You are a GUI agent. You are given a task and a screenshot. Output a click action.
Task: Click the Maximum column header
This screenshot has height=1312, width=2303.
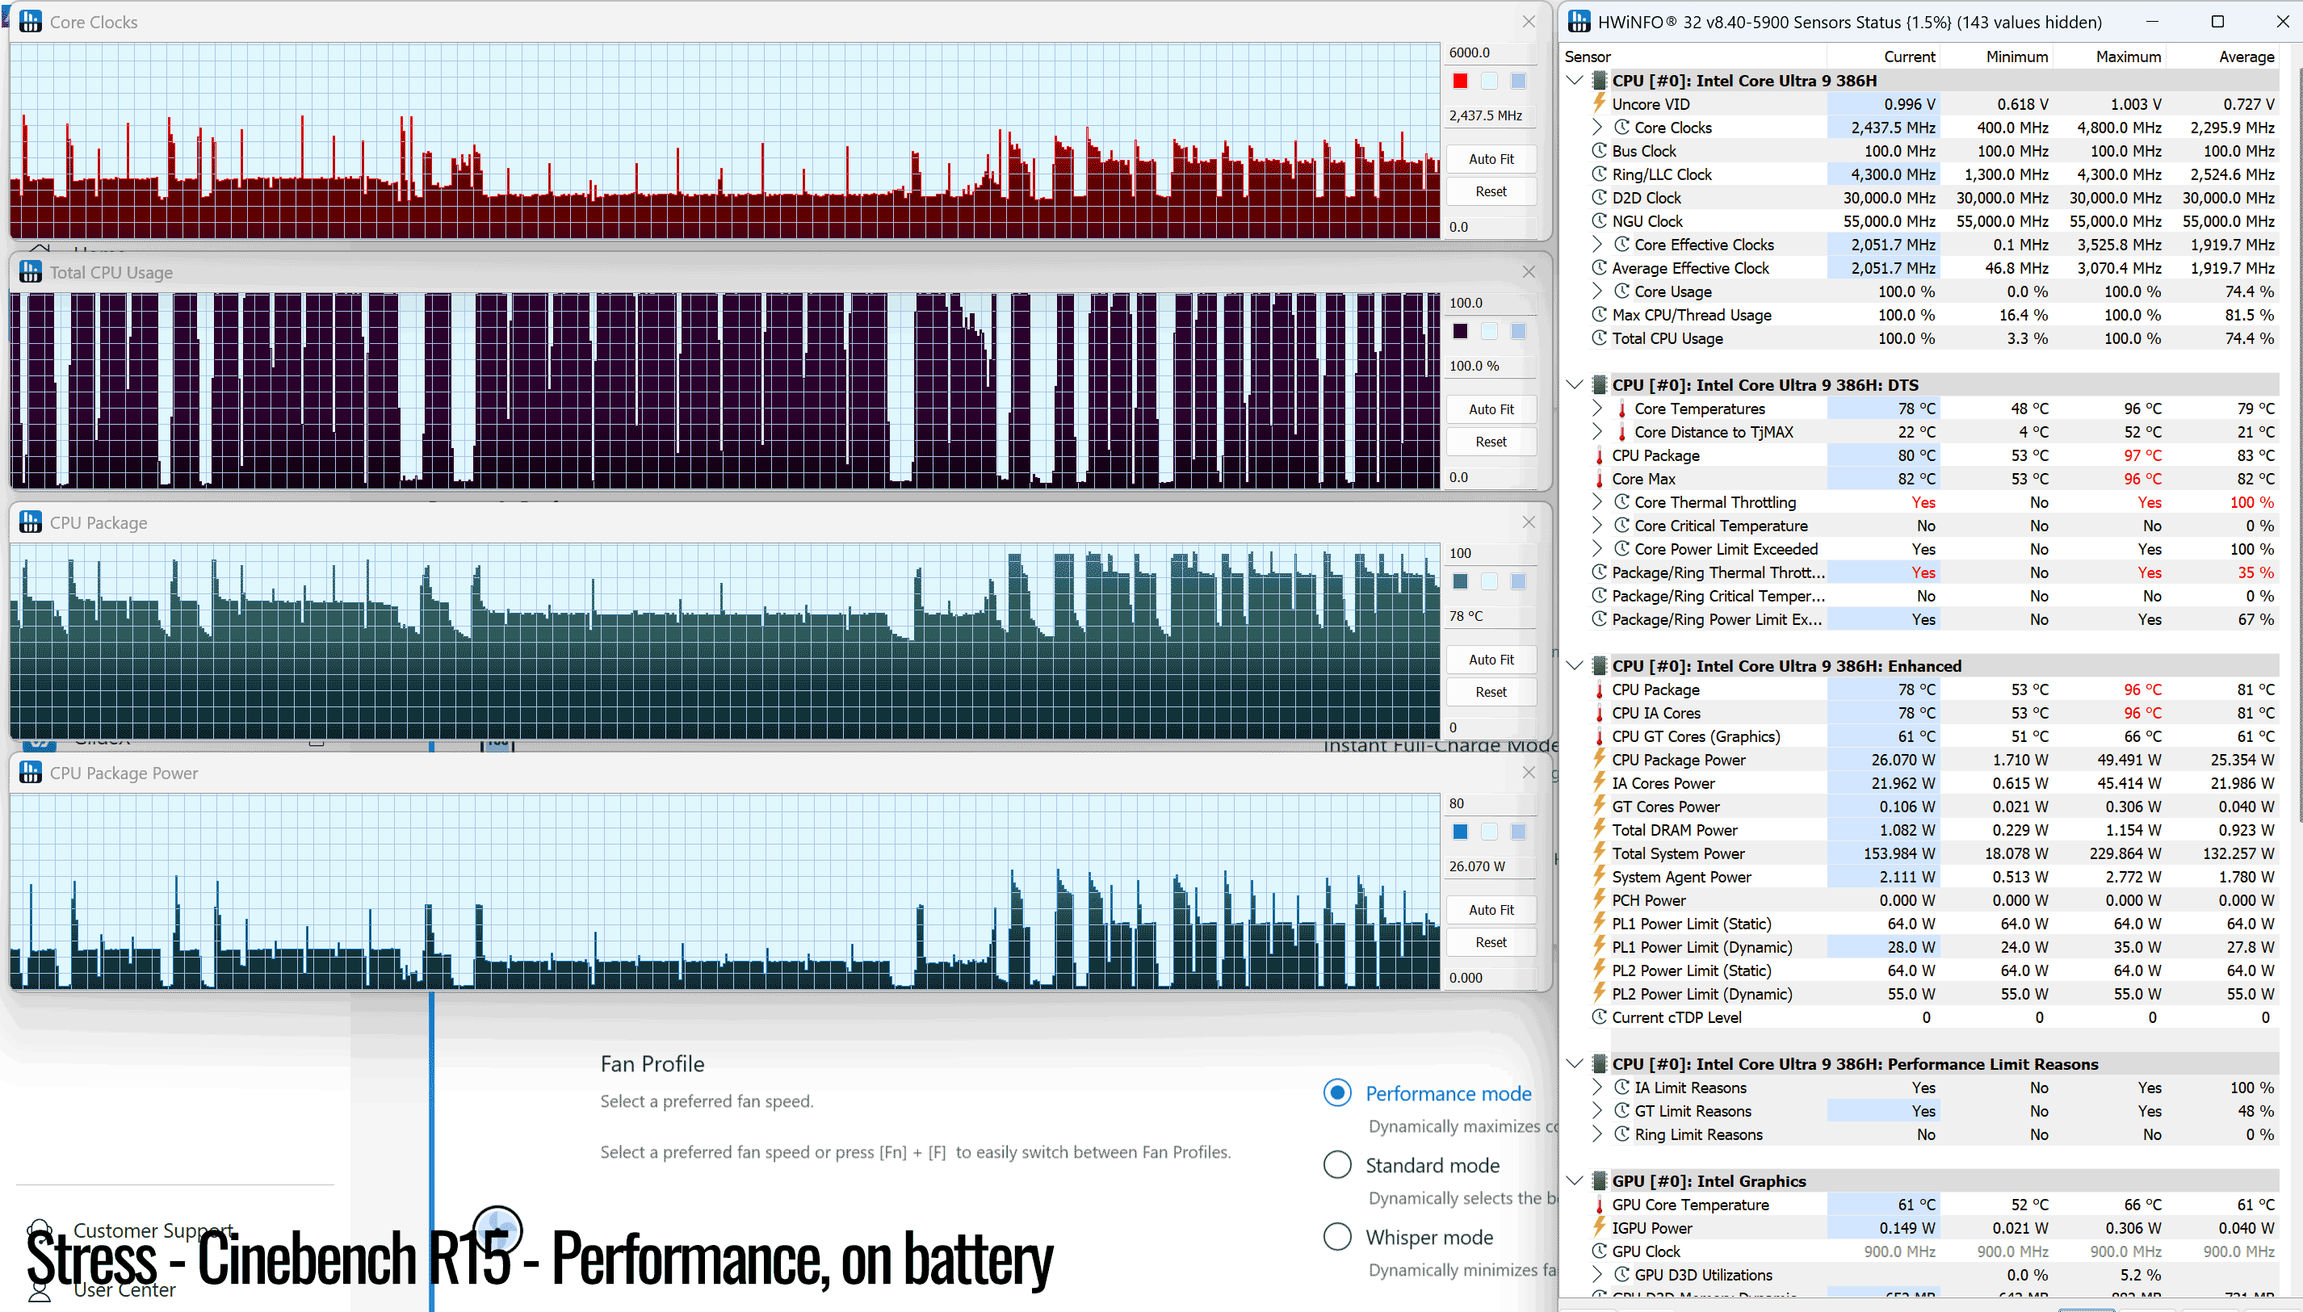point(2127,57)
